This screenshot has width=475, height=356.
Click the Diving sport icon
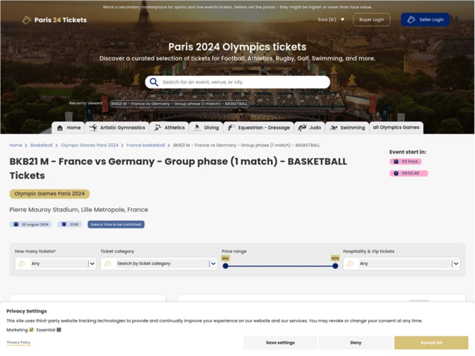click(x=197, y=128)
